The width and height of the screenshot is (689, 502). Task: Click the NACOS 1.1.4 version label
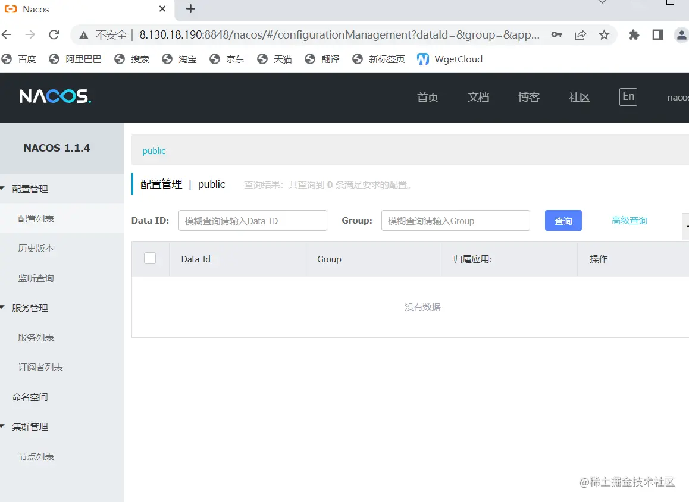pyautogui.click(x=57, y=148)
